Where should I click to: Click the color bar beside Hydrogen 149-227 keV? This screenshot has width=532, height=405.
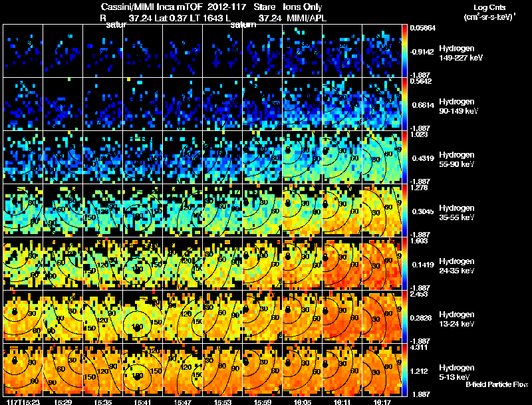(404, 51)
